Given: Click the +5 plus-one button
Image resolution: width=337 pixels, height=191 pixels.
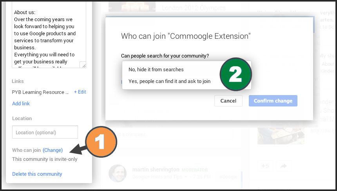Looking at the screenshot, I should pos(265,166).
